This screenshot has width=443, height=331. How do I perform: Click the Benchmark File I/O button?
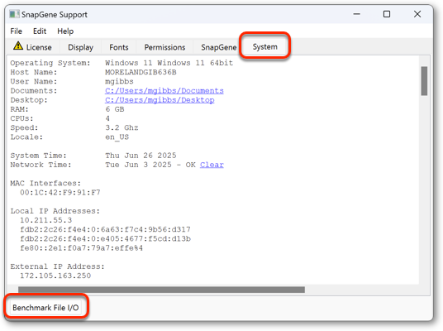point(45,308)
